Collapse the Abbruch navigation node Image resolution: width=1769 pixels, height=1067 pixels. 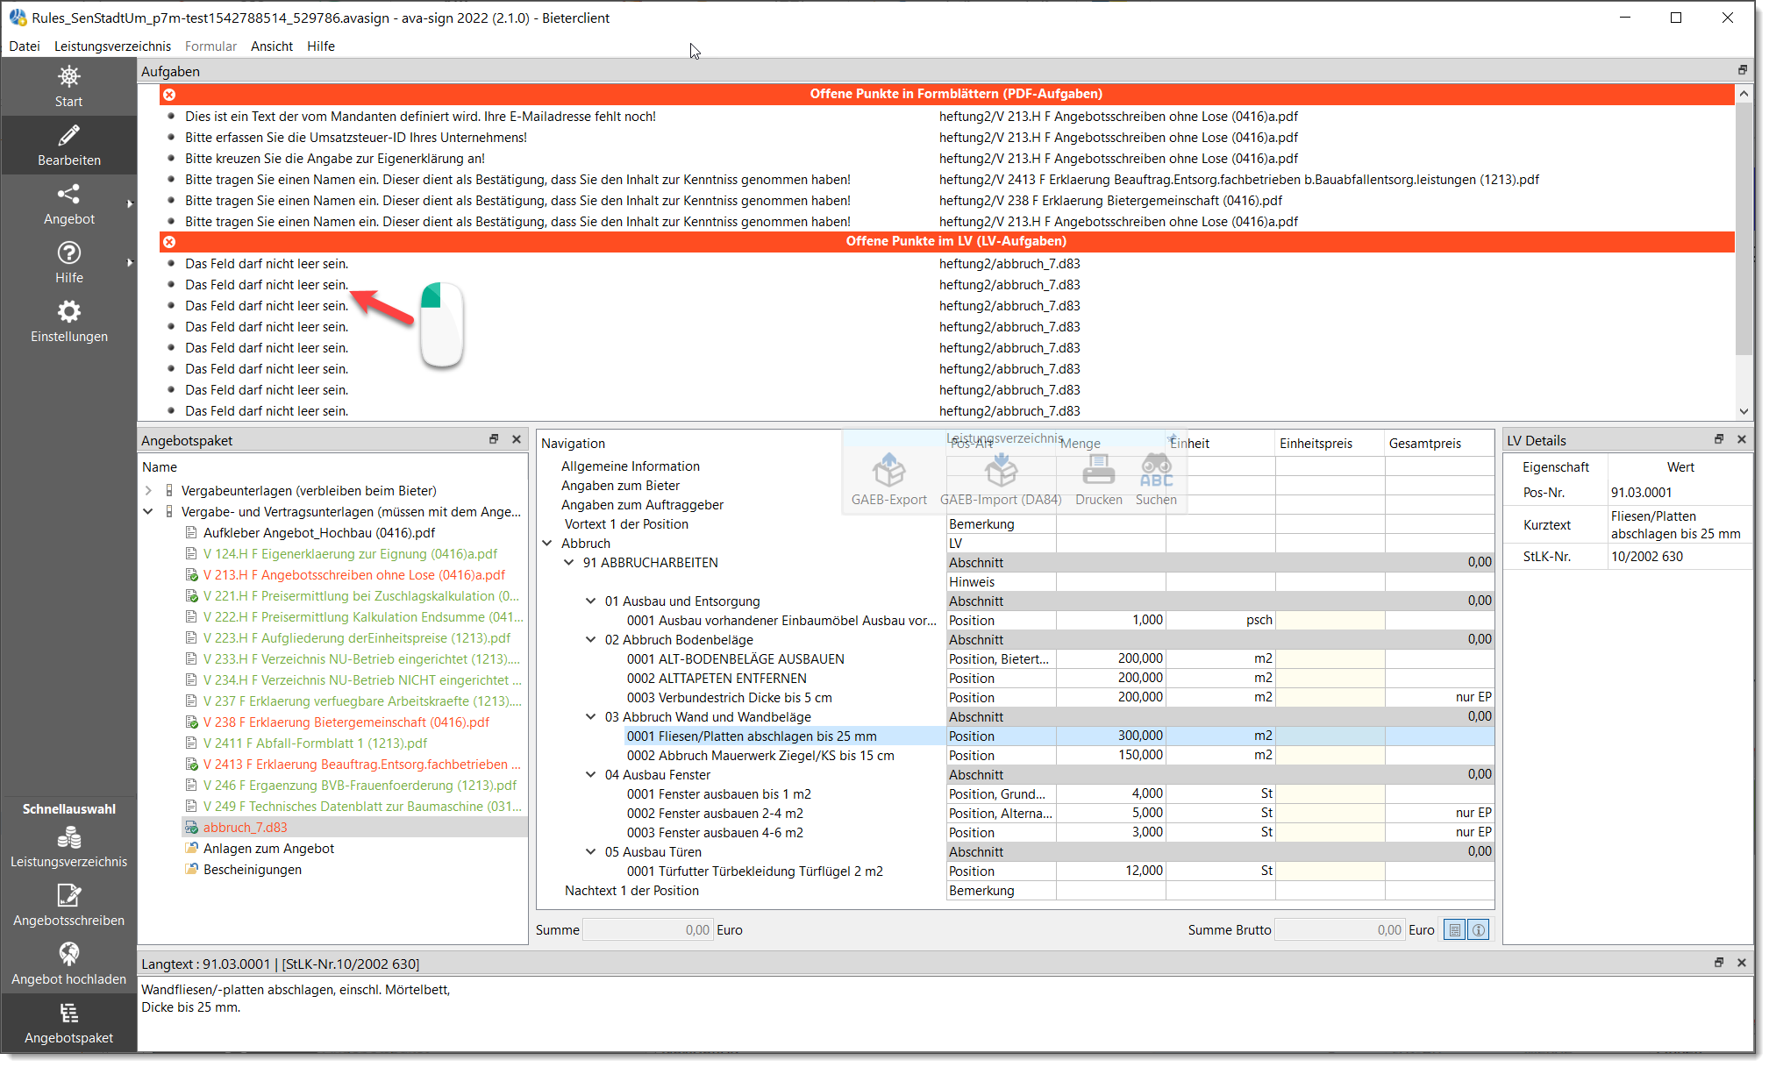point(547,543)
